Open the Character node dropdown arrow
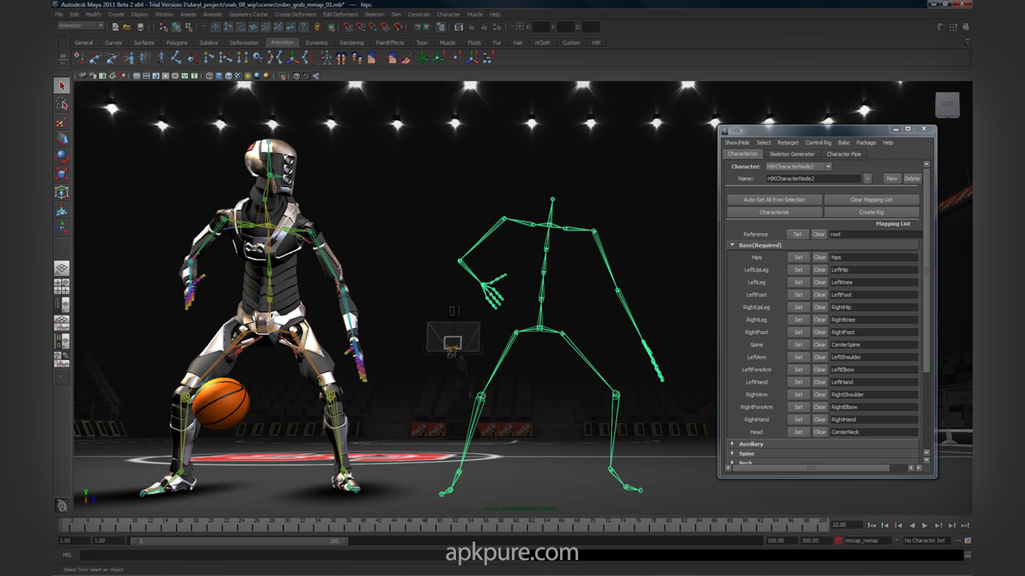The height and width of the screenshot is (576, 1025). [828, 166]
